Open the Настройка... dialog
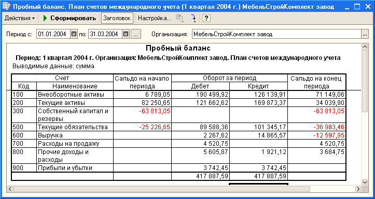Screen dimensions: 375x199 155,19
